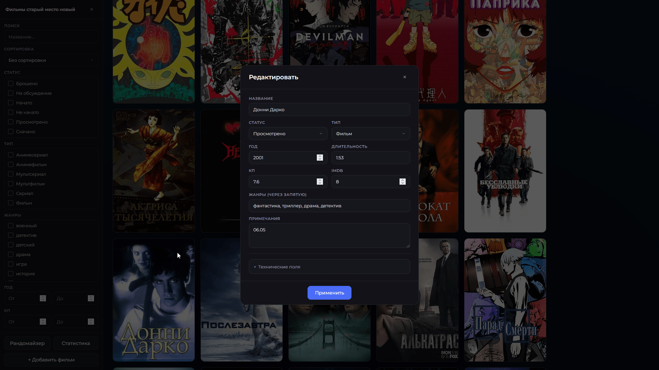Click the Длительность field showing 1:53
The height and width of the screenshot is (370, 659).
coord(371,158)
